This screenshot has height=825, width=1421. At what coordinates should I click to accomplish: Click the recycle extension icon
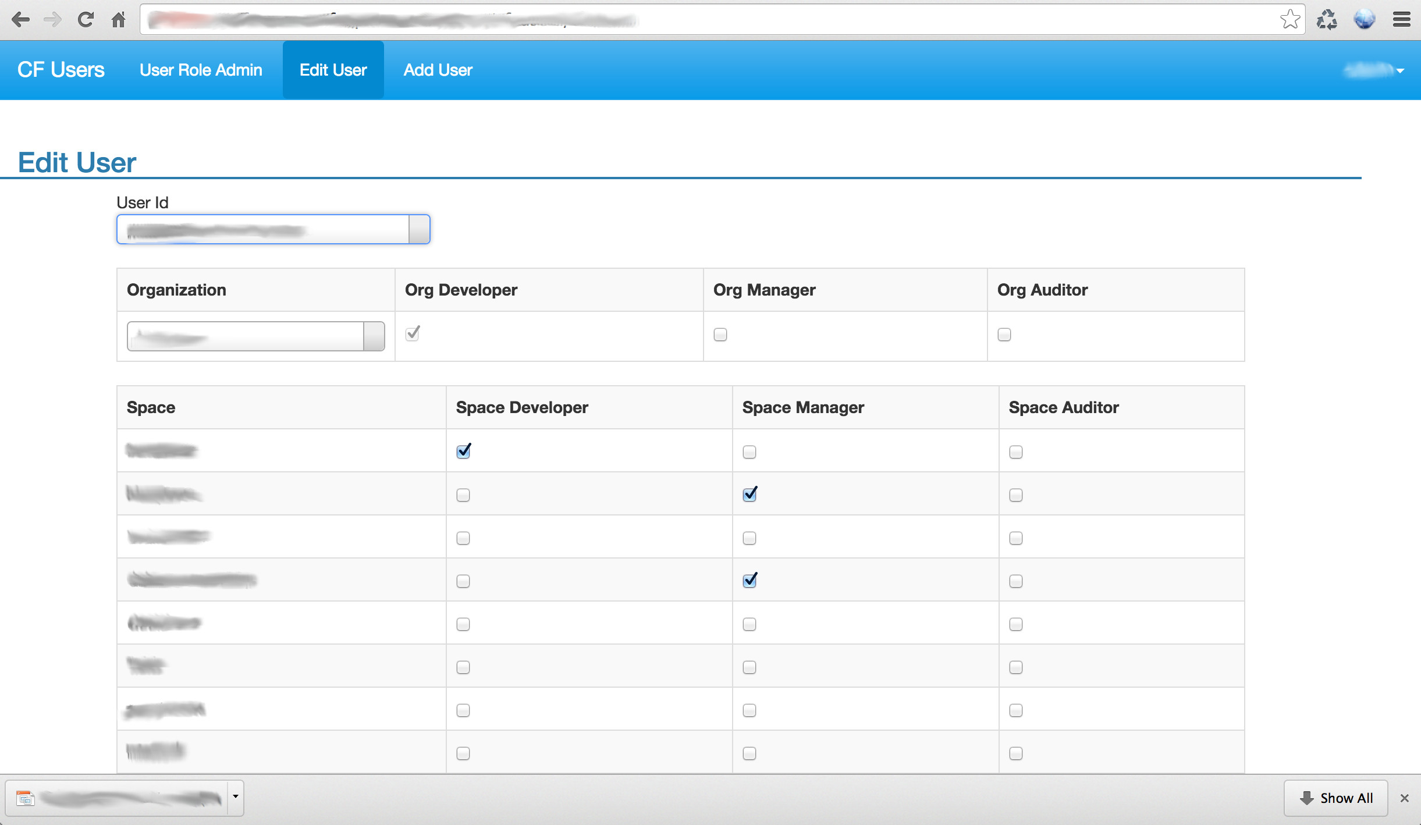pyautogui.click(x=1326, y=20)
